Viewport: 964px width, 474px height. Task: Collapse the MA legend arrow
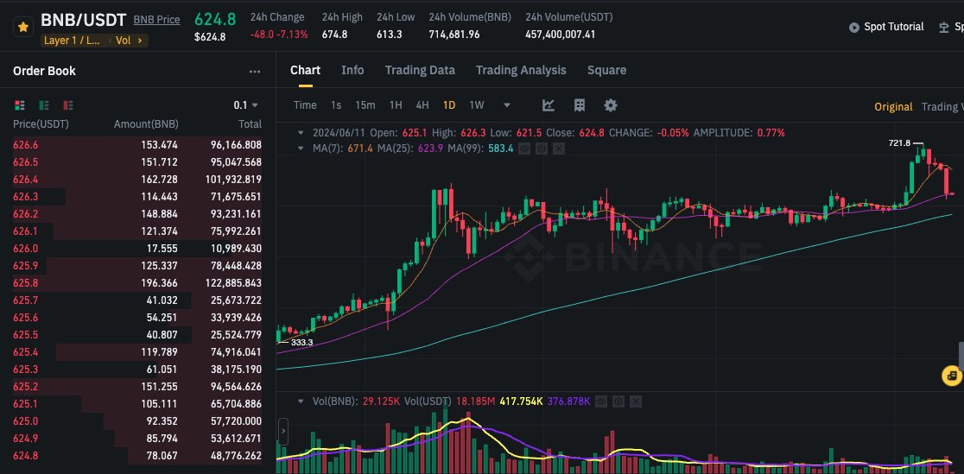pyautogui.click(x=301, y=149)
